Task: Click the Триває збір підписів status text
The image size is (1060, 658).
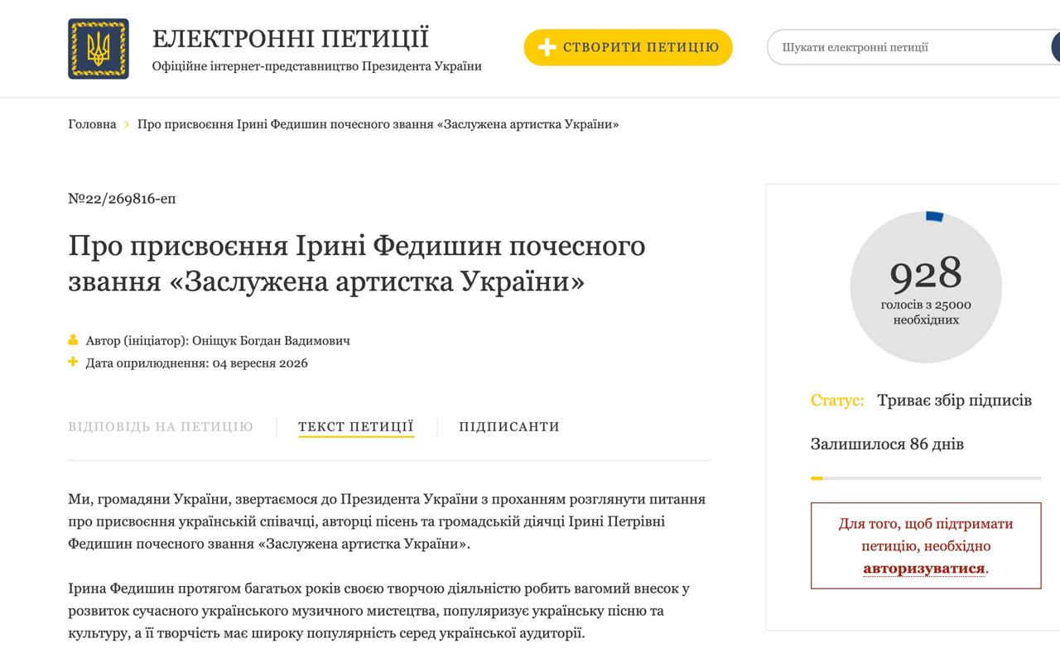Action: 955,401
